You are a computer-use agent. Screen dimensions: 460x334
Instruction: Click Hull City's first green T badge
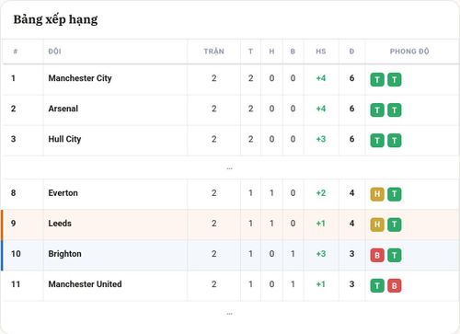tap(377, 141)
